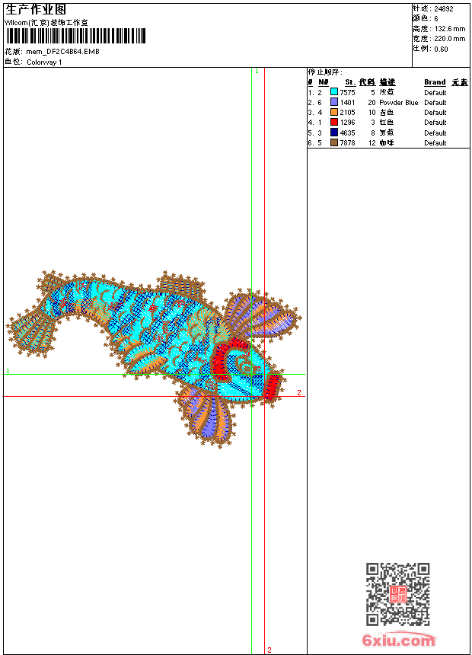Image resolution: width=472 pixels, height=655 pixels.
Task: Select the dark blue swatch for thread 4635
Action: coord(334,133)
